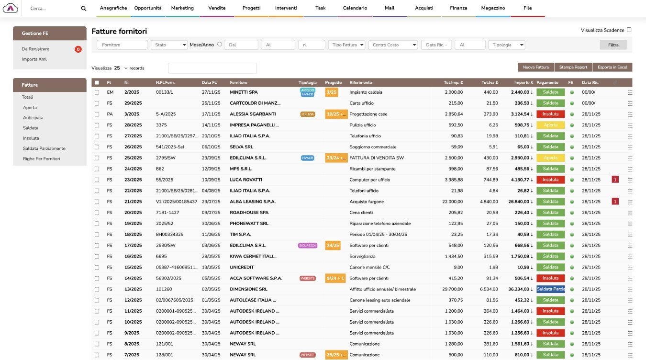Open row menu for MINETTI SPA invoice
This screenshot has height=360, width=646.
click(630, 92)
